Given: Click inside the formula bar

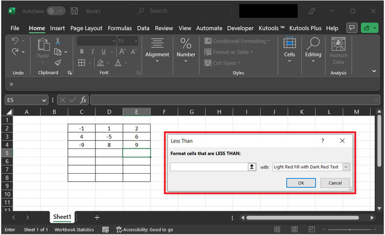Looking at the screenshot, I should pos(235,100).
